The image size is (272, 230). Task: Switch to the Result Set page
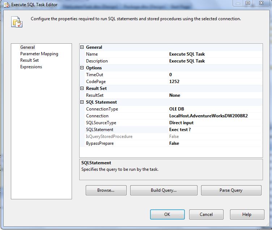tap(29, 60)
